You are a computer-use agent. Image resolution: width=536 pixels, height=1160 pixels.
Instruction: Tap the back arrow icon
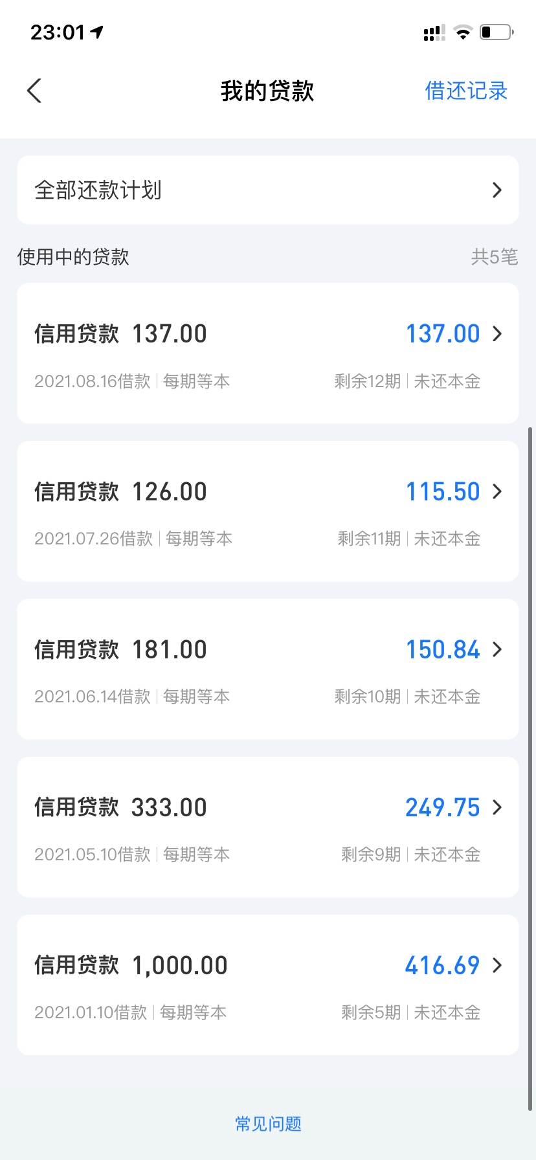(35, 91)
